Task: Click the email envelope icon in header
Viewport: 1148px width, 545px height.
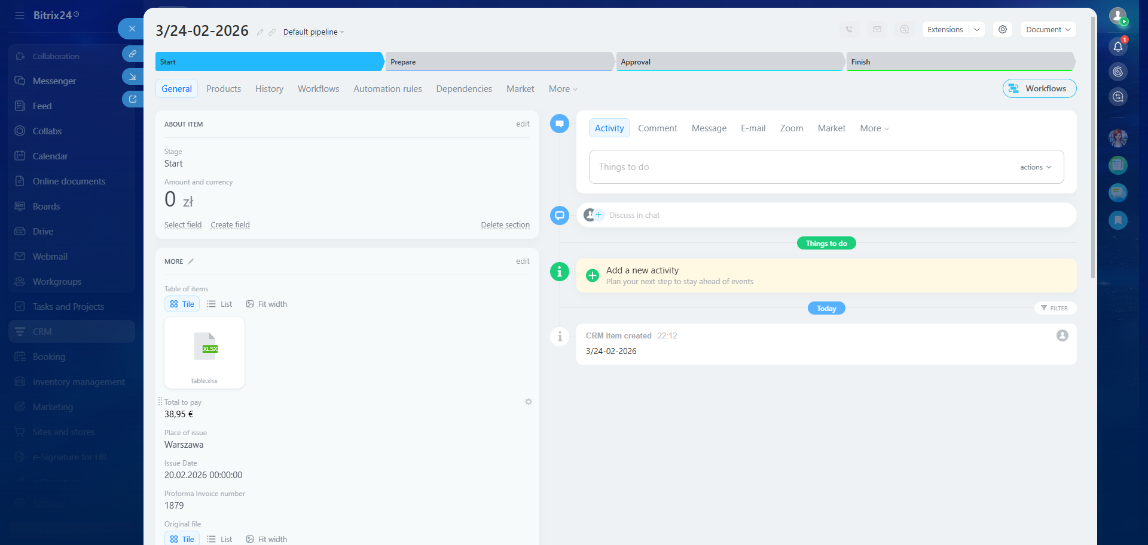Action: (x=877, y=29)
